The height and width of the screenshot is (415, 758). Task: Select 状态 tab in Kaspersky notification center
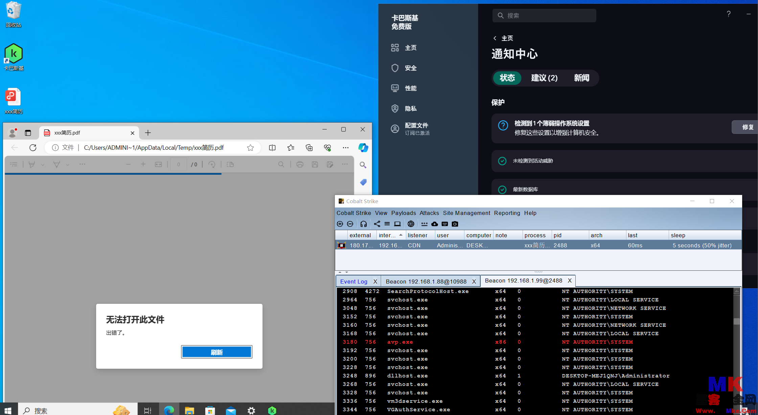coord(507,78)
